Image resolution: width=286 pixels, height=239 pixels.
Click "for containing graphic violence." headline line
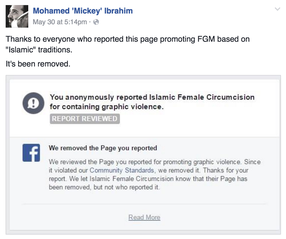tap(107, 107)
